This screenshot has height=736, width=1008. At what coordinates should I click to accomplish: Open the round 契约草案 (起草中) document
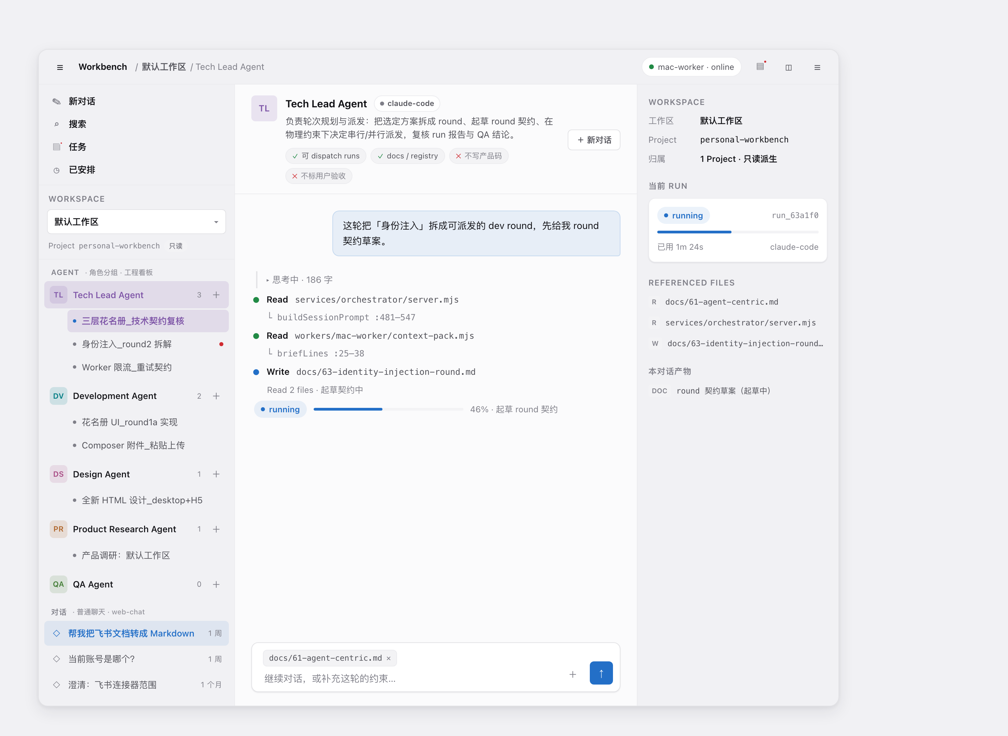(x=738, y=391)
